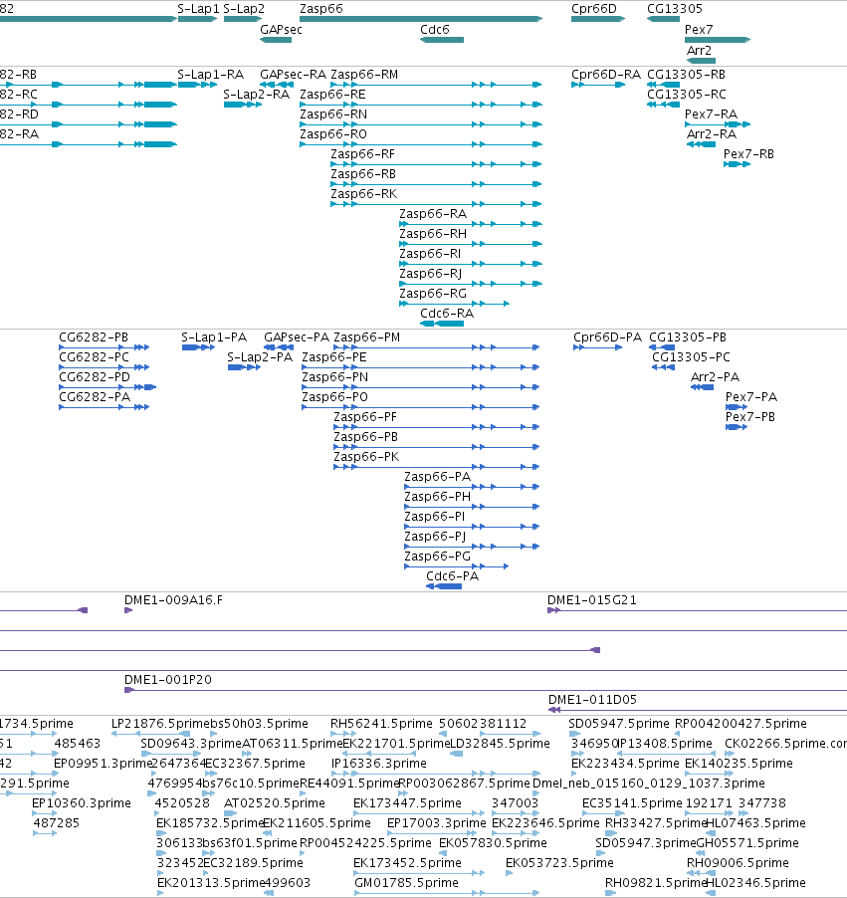Select the Zasp66 gene bar
Screen dimensions: 847x898
pyautogui.click(x=421, y=19)
